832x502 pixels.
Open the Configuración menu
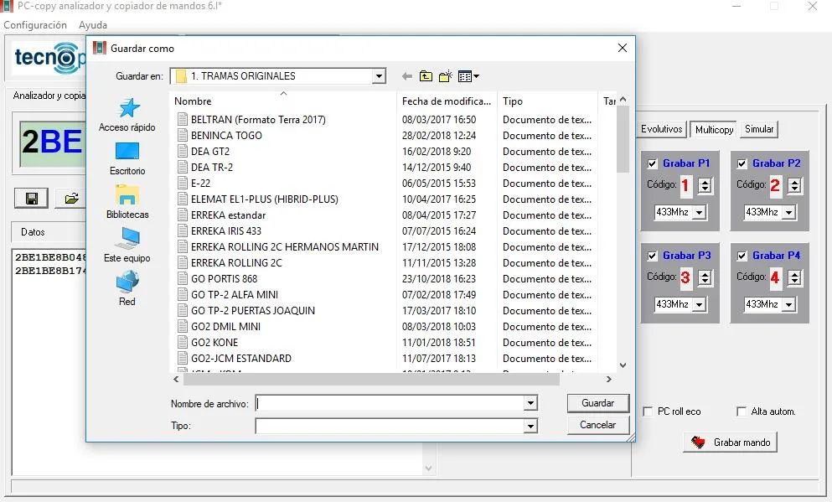click(35, 25)
